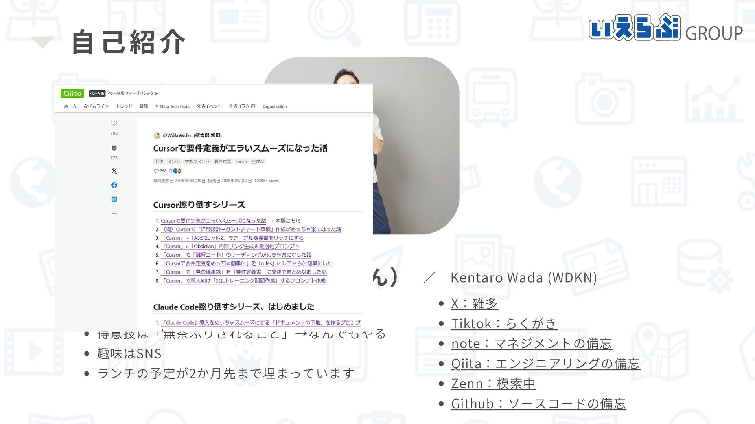Share article on X icon
Viewport: 755px width, 424px height.
(x=114, y=171)
